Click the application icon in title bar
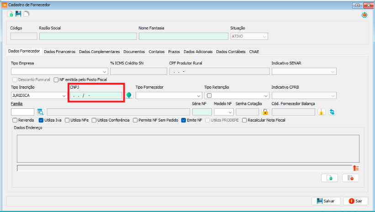 (4, 5)
